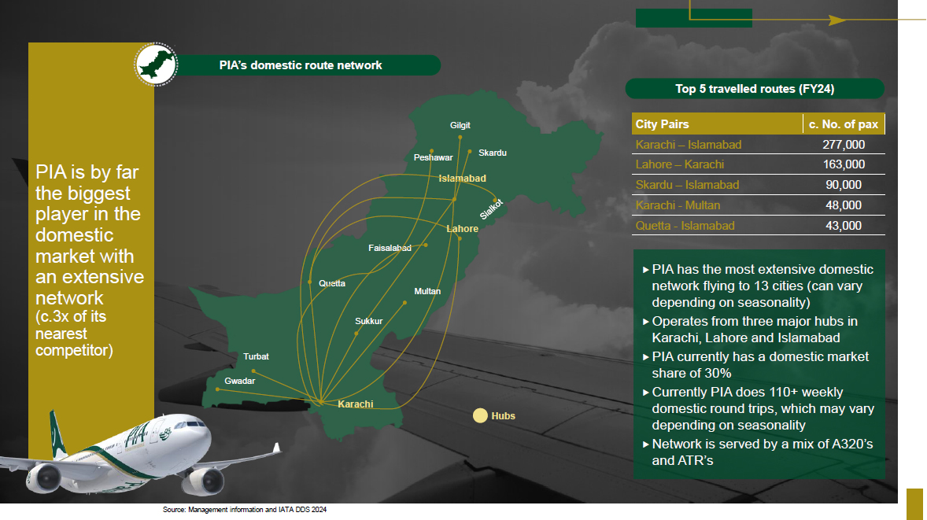Click the 'PIA is by far the biggest player' text
This screenshot has width=927, height=520.
[x=89, y=234]
